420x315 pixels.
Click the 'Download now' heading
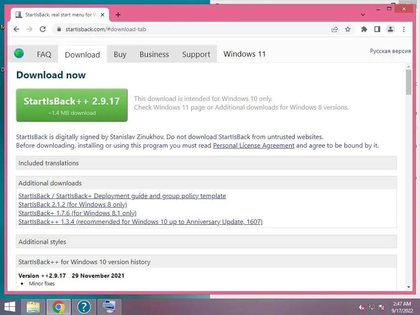[x=51, y=75]
